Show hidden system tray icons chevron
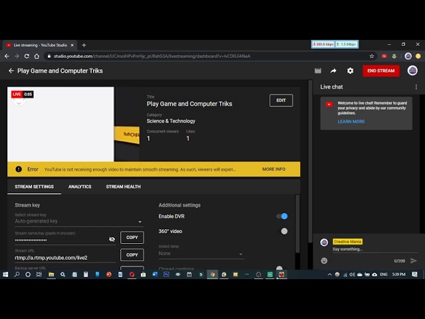This screenshot has height=319, width=425. coord(329,274)
